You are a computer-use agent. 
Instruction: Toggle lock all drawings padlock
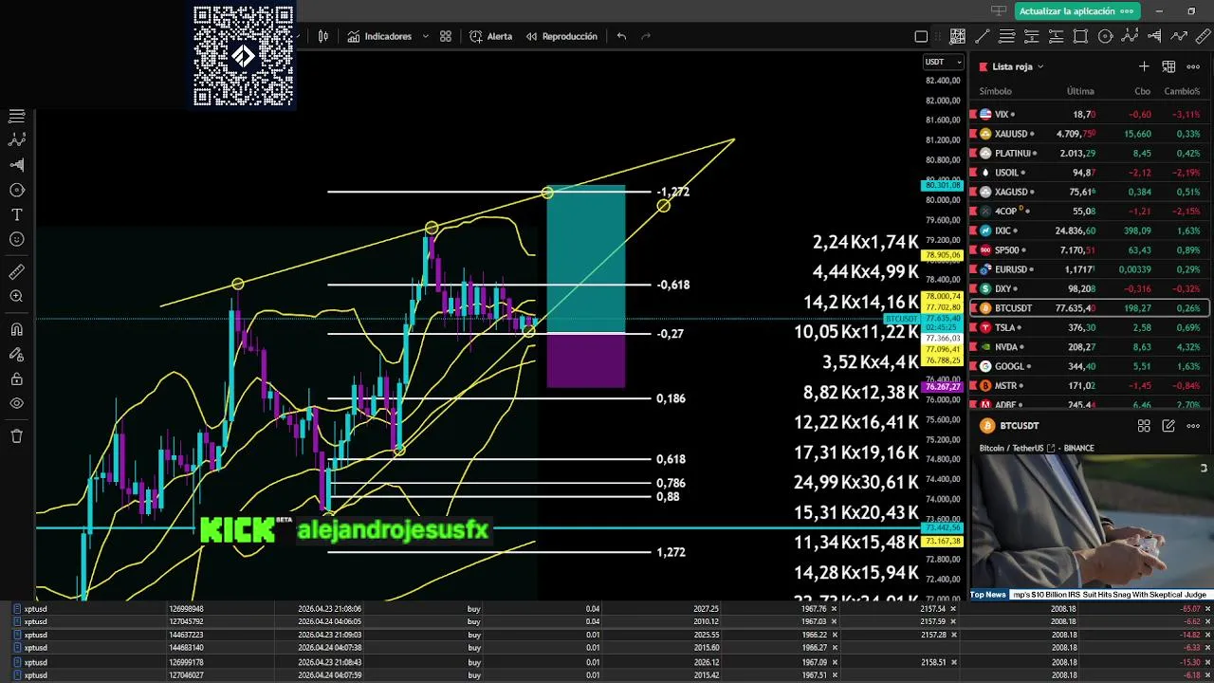(x=16, y=379)
